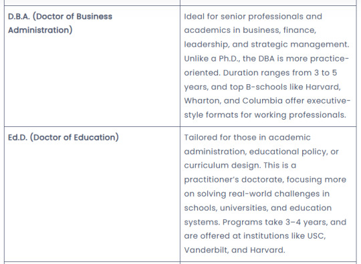This screenshot has height=264, width=361.
Task: Click the 'on solving real-world challenges in' line
Action: point(257,194)
